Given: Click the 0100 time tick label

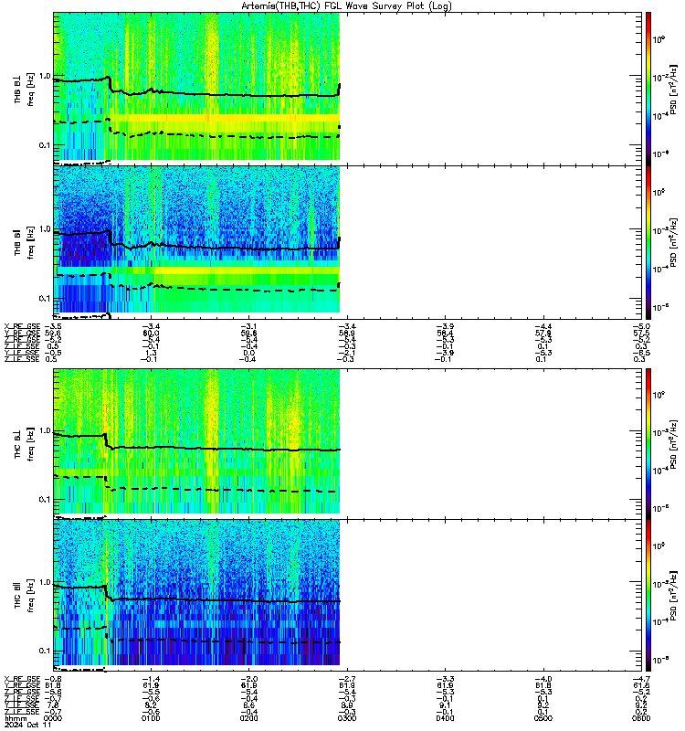Looking at the screenshot, I should tap(151, 718).
